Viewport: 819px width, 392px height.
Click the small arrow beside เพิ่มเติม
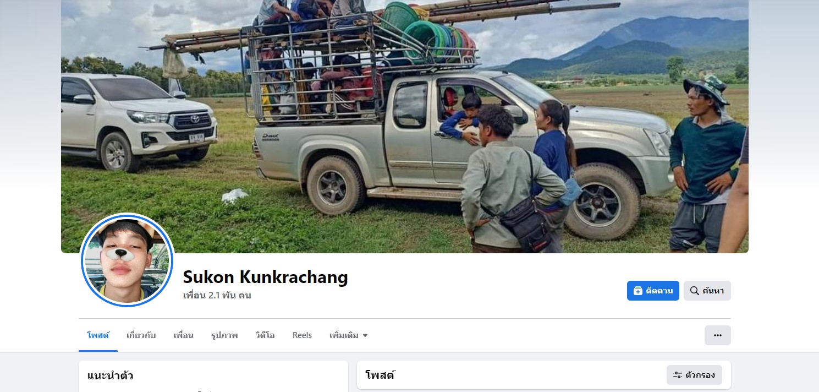(365, 335)
